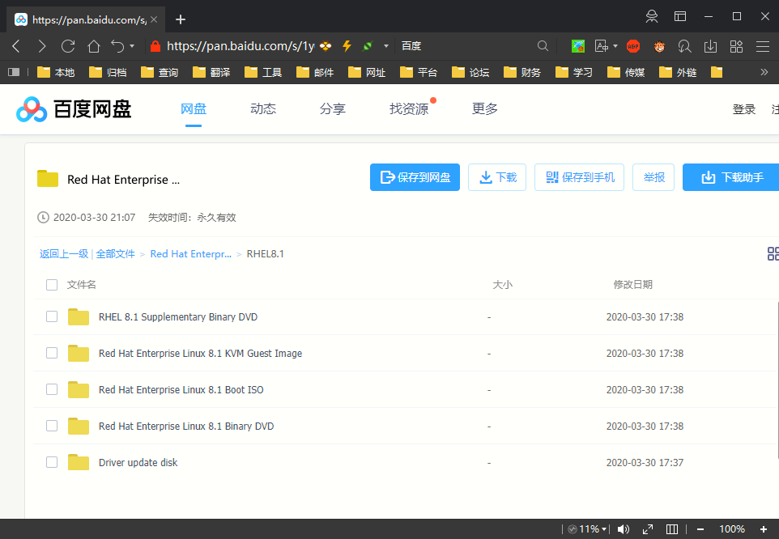The image size is (779, 539).
Task: Go back with the browser back arrow
Action: pyautogui.click(x=16, y=46)
